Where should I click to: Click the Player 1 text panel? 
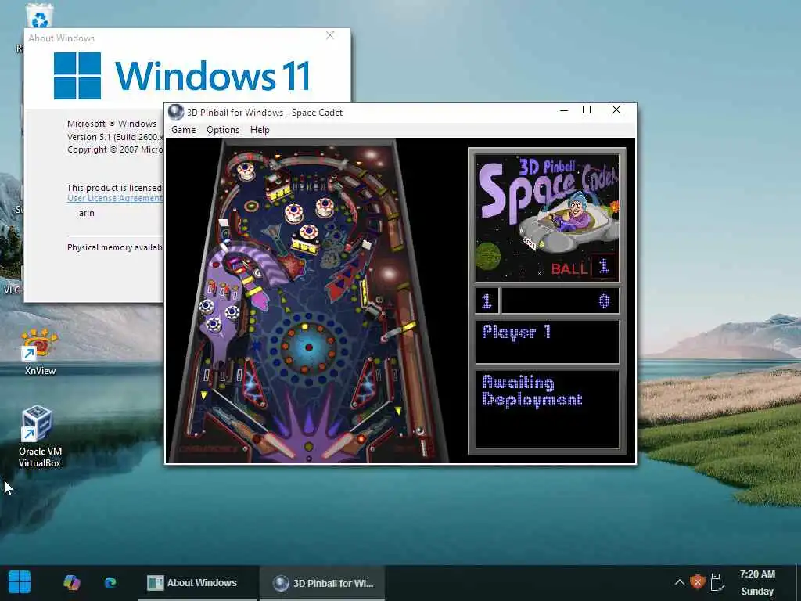point(547,341)
